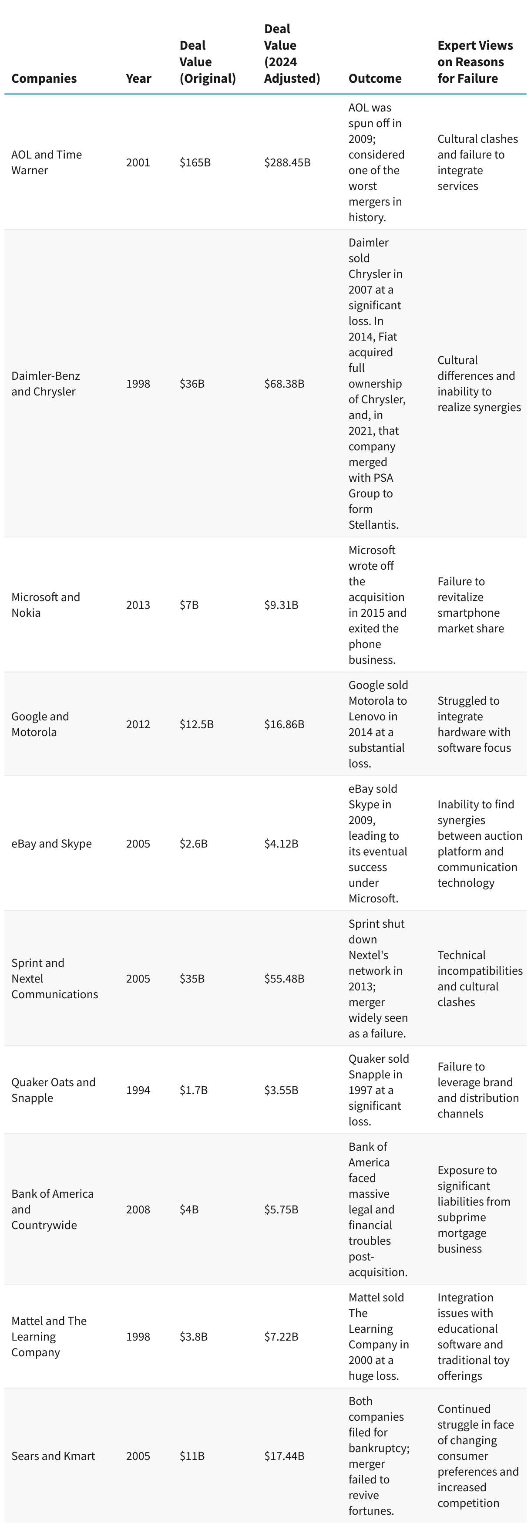Screen dimensions: 531x1527
Task: Click the Companies column header
Action: tap(44, 78)
